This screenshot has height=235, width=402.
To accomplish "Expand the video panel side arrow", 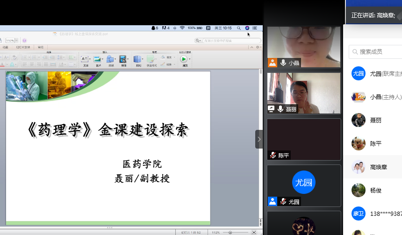I will 259,139.
